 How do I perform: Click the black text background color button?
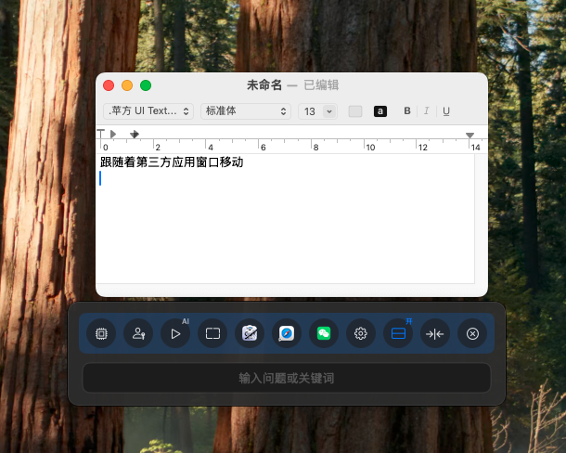[380, 111]
